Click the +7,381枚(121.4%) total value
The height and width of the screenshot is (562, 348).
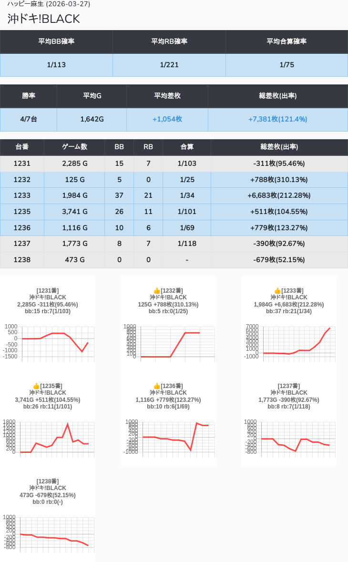point(277,119)
